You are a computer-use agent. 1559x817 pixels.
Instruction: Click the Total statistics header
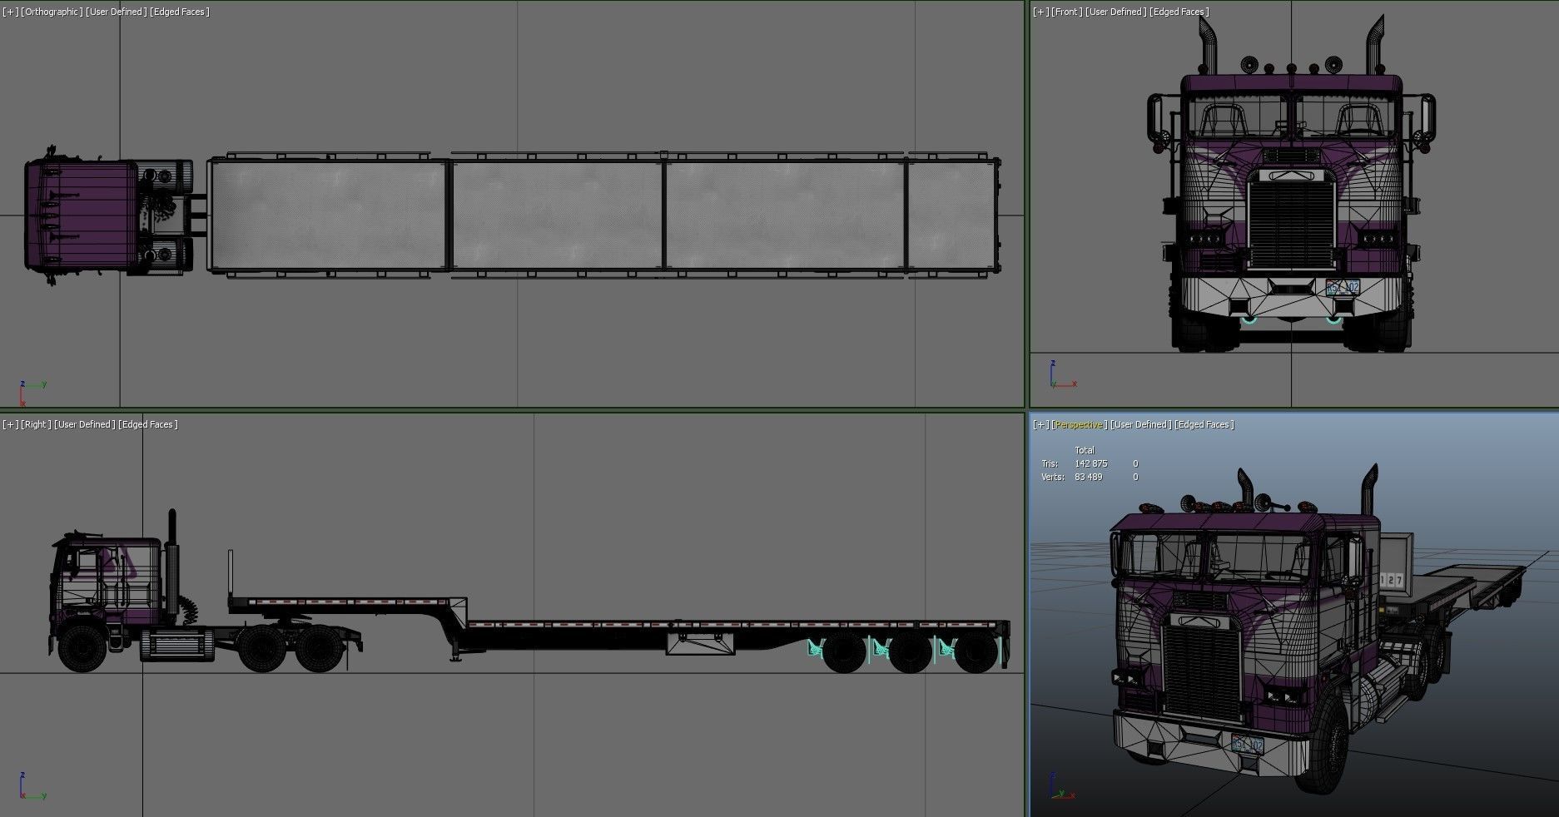[1085, 450]
